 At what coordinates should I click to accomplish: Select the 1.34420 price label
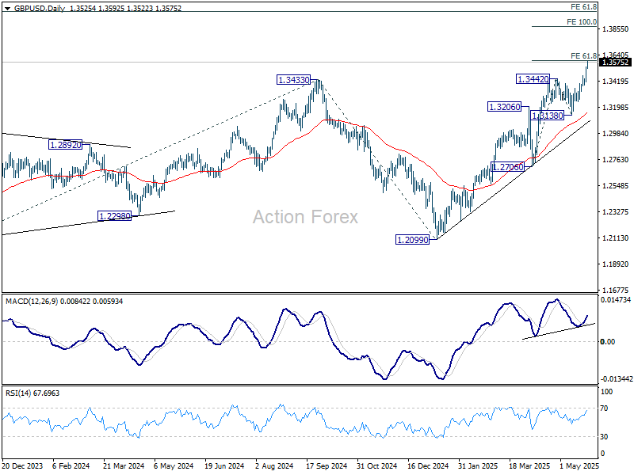coord(533,79)
